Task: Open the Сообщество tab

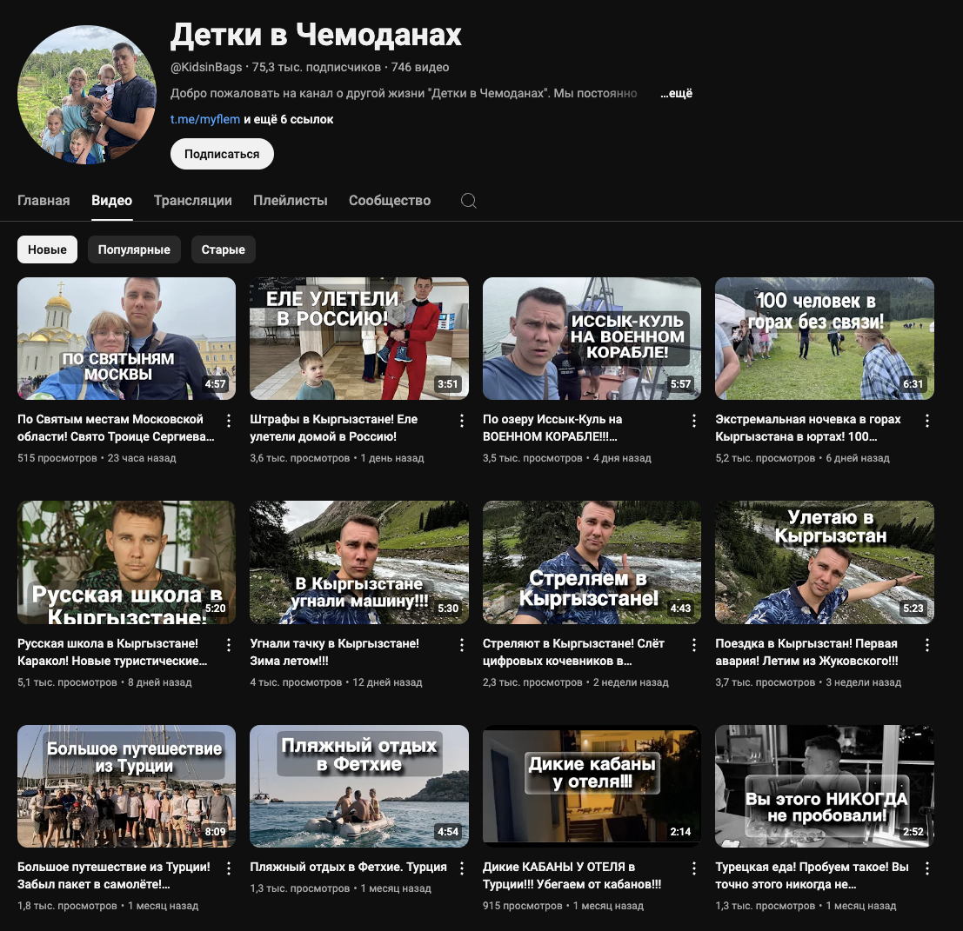Action: click(x=390, y=201)
